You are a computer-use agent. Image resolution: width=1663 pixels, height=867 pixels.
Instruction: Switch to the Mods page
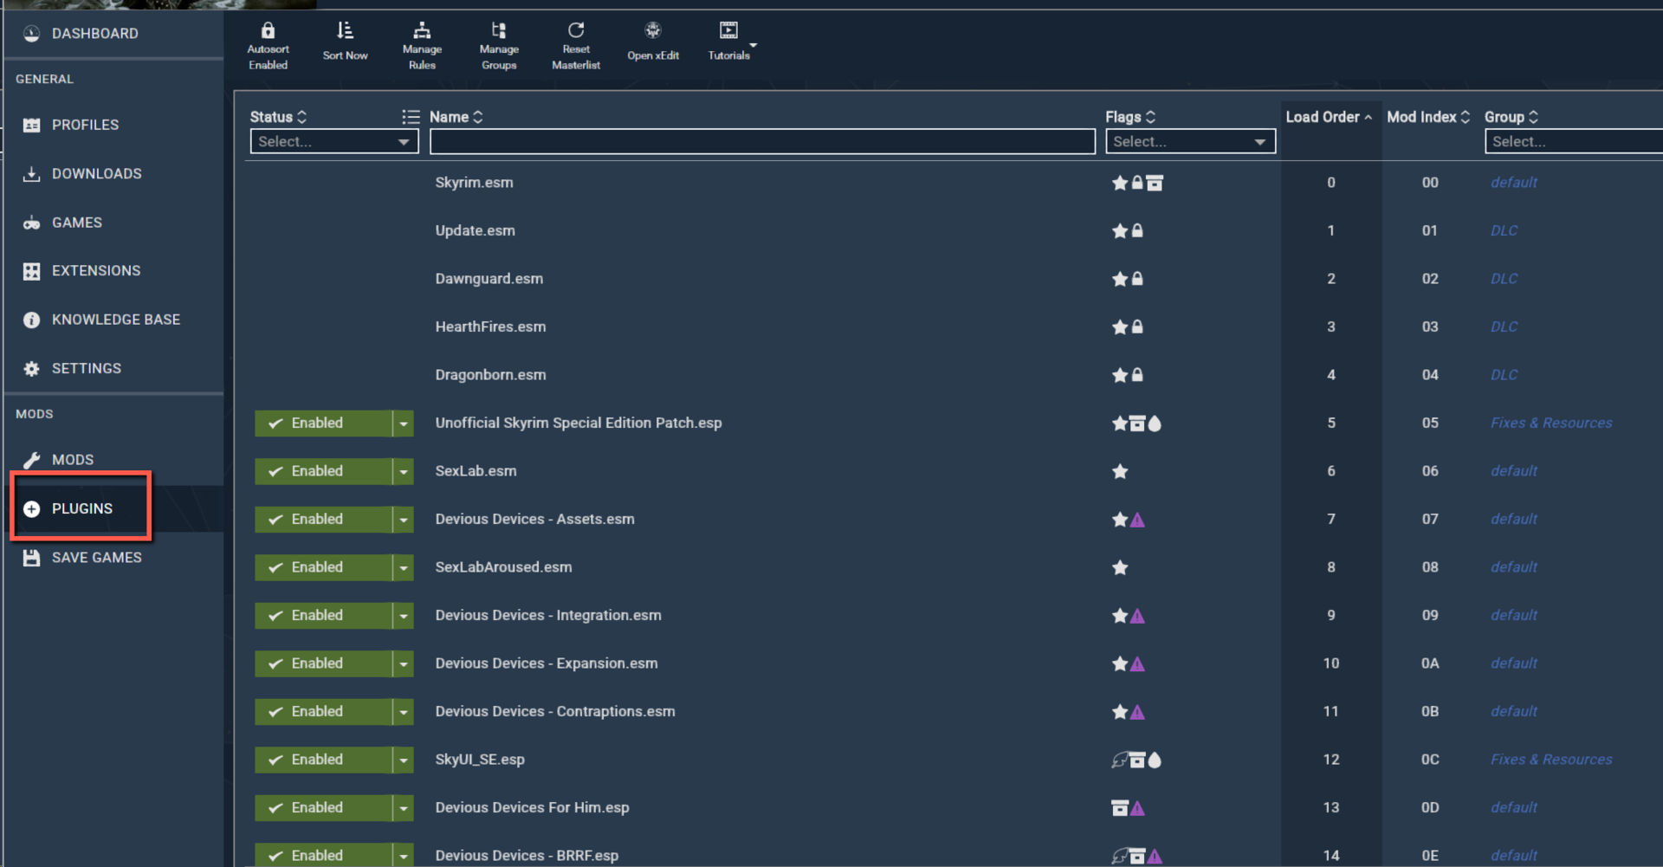tap(72, 460)
